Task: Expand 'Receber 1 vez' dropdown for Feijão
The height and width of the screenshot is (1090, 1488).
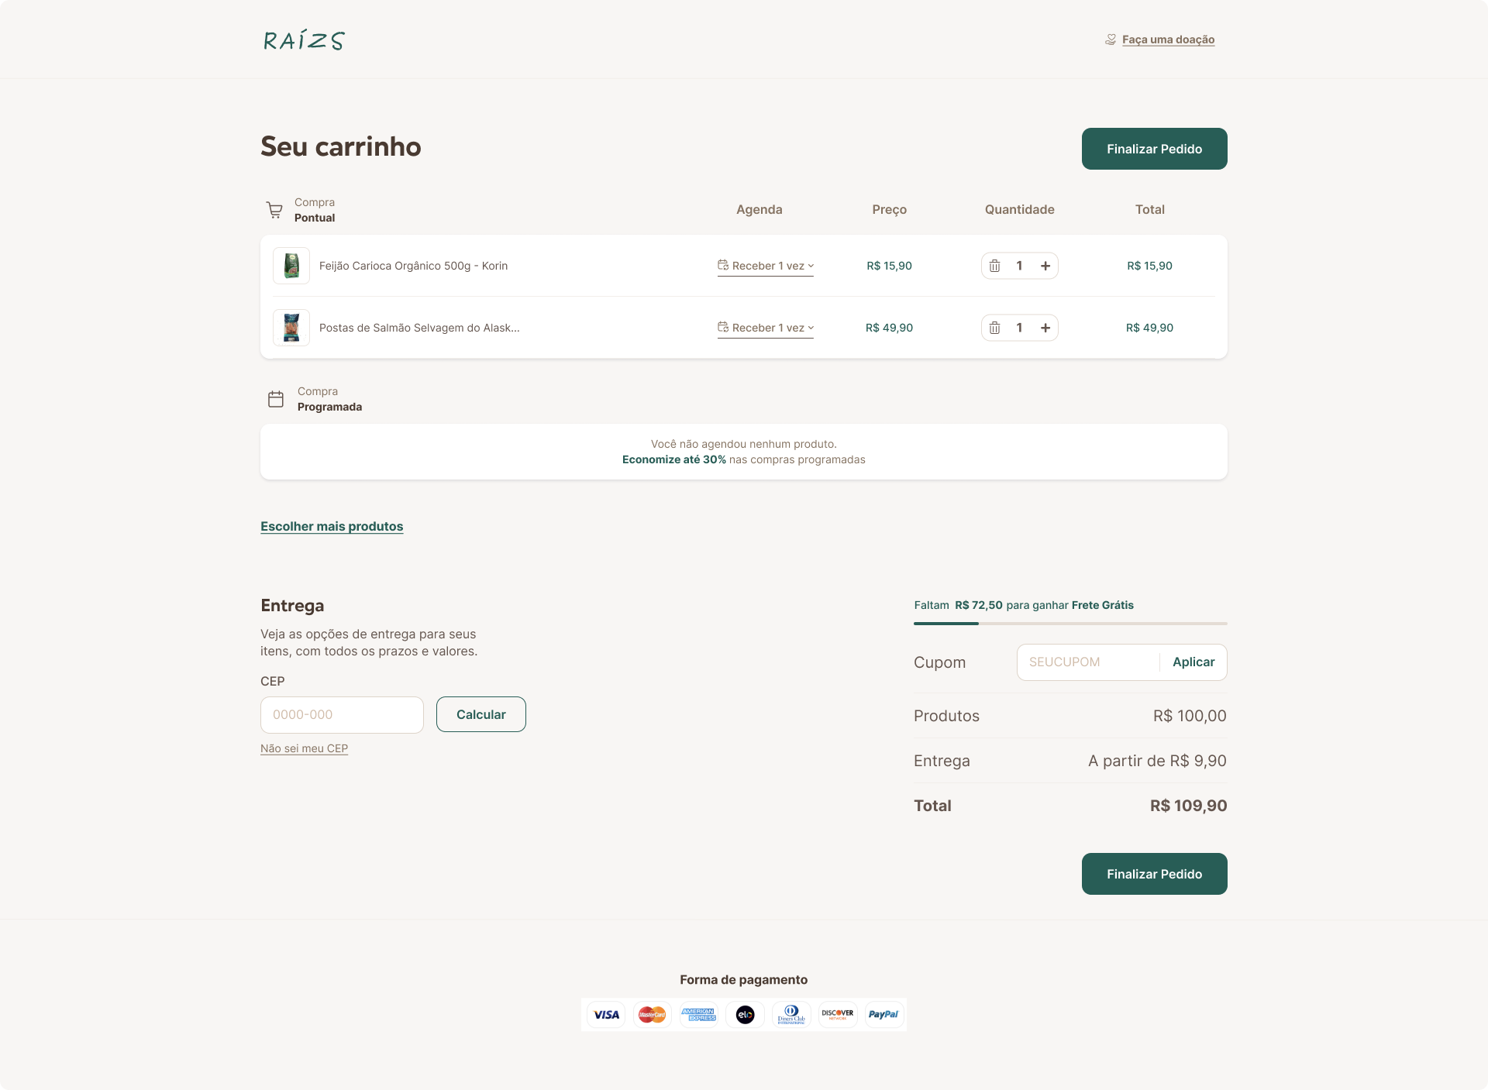Action: coord(766,266)
